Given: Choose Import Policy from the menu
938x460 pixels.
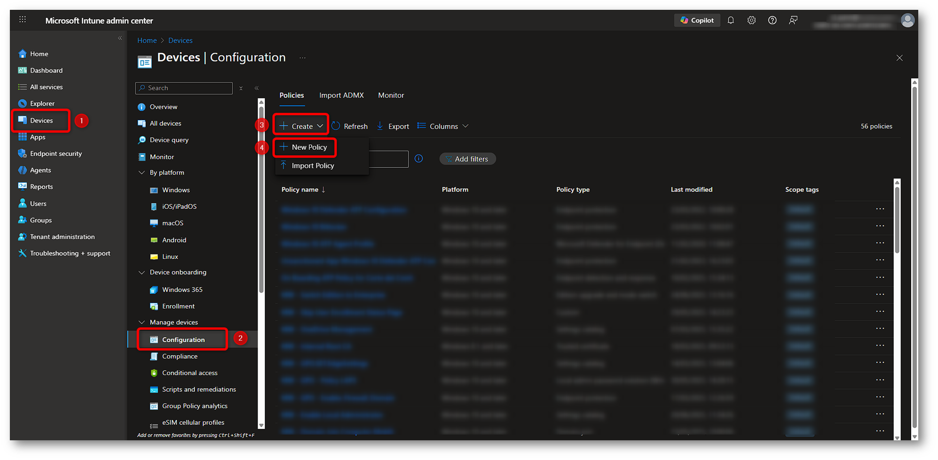Looking at the screenshot, I should click(313, 166).
